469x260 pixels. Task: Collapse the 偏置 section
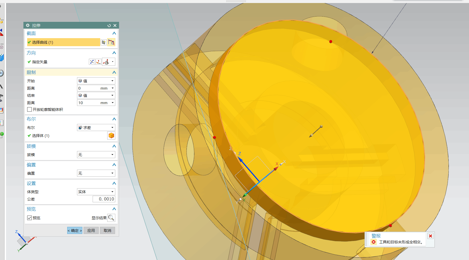114,165
